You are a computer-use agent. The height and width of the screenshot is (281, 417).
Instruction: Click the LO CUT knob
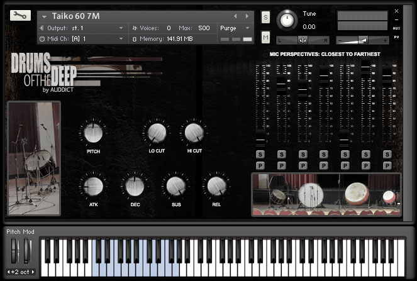[156, 133]
